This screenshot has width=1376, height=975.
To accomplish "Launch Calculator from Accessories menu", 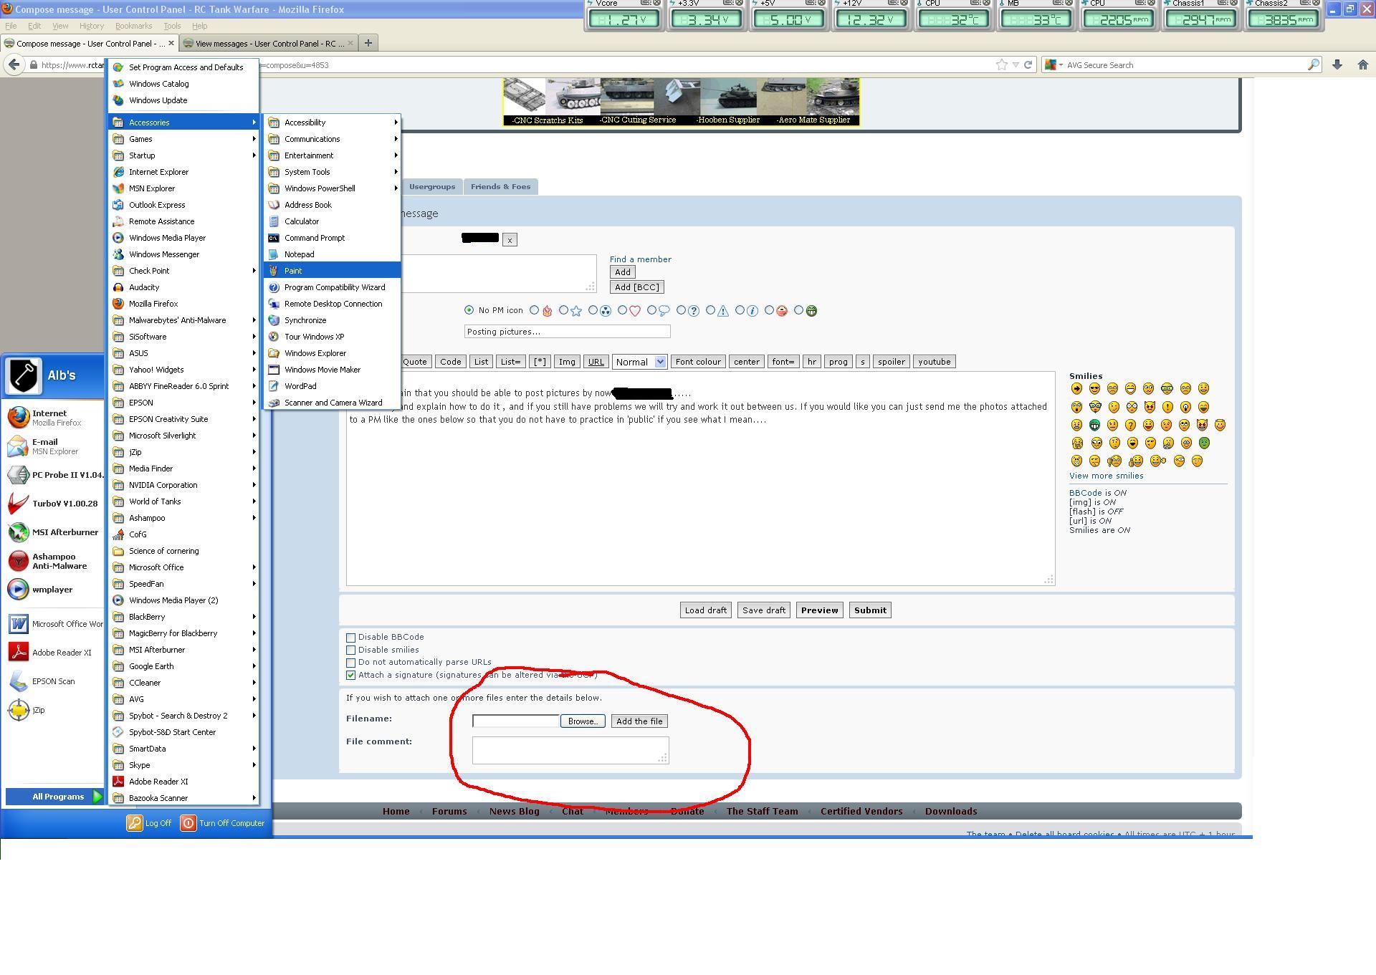I will pyautogui.click(x=301, y=221).
